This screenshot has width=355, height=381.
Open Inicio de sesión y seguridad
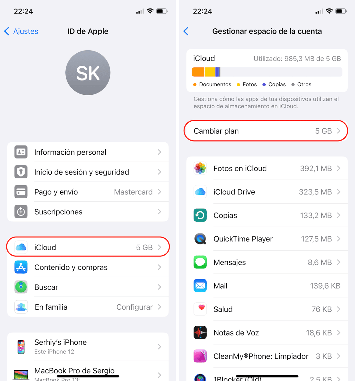point(88,172)
